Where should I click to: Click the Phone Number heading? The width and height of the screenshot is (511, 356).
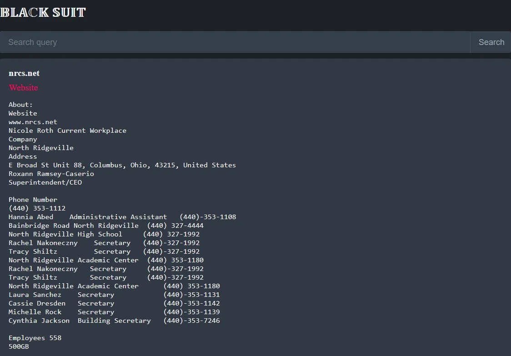pyautogui.click(x=33, y=200)
